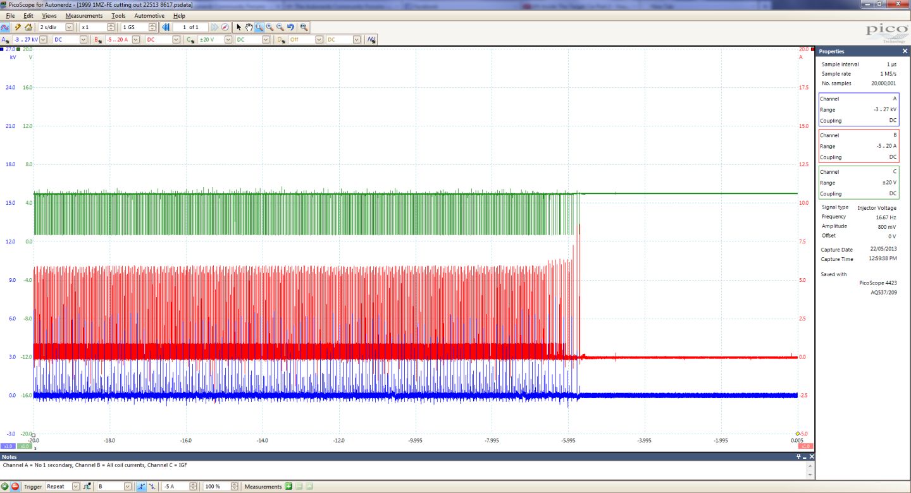Click the Channel B red ruler handle
Screen dimensions: 911x493
point(812,49)
